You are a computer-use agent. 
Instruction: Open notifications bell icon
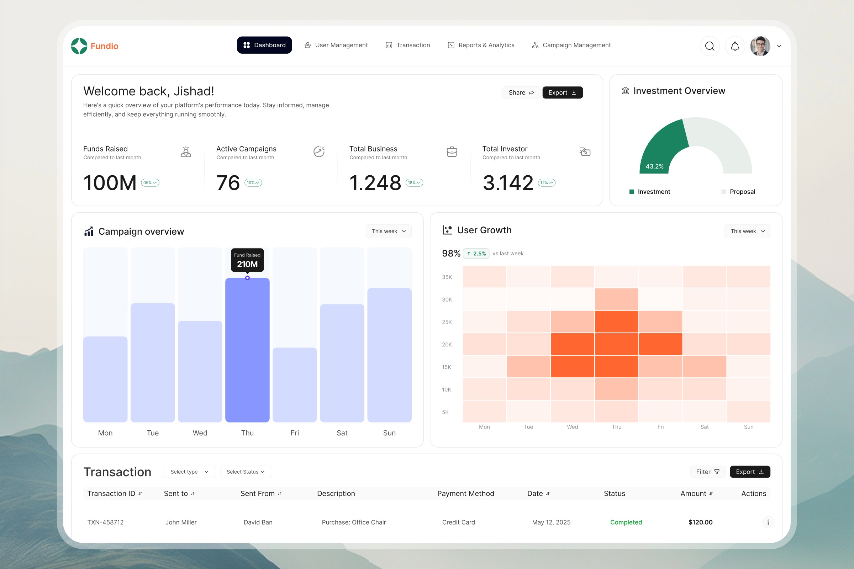click(x=734, y=46)
